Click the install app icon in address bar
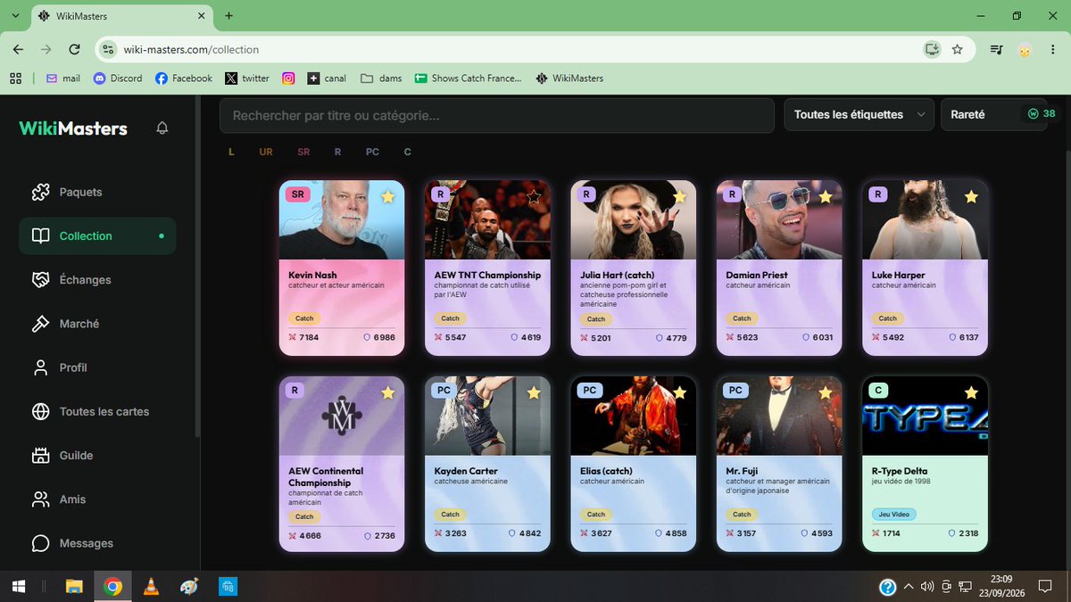This screenshot has width=1071, height=602. click(932, 50)
